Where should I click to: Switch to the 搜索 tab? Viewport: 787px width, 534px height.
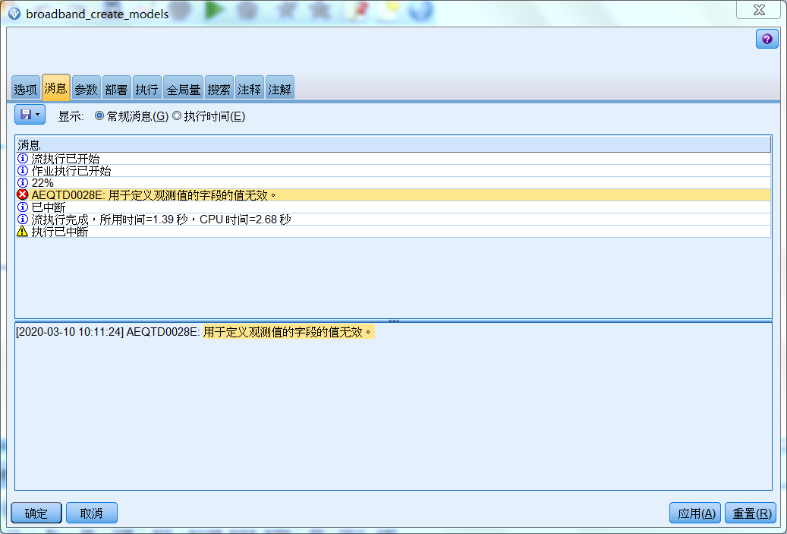point(219,89)
